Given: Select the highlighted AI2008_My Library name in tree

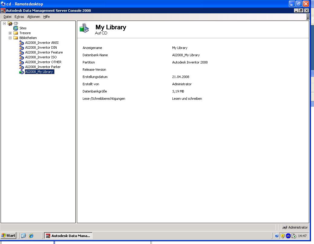Looking at the screenshot, I should (39, 72).
